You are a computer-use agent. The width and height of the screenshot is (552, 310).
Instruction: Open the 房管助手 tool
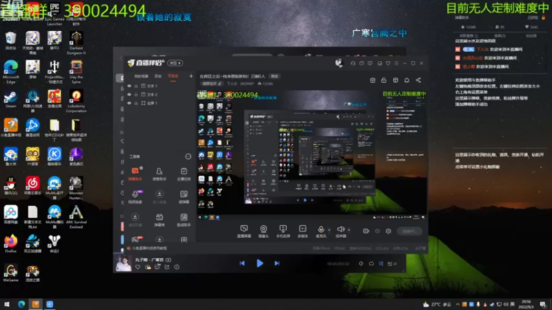[159, 174]
